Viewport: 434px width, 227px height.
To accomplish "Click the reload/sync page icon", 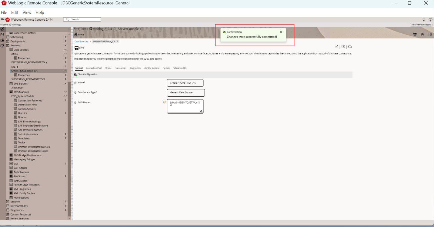I will pos(350,47).
